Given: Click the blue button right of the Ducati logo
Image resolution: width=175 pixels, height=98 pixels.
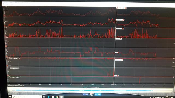Looking at the screenshot, I should pyautogui.click(x=98, y=94).
